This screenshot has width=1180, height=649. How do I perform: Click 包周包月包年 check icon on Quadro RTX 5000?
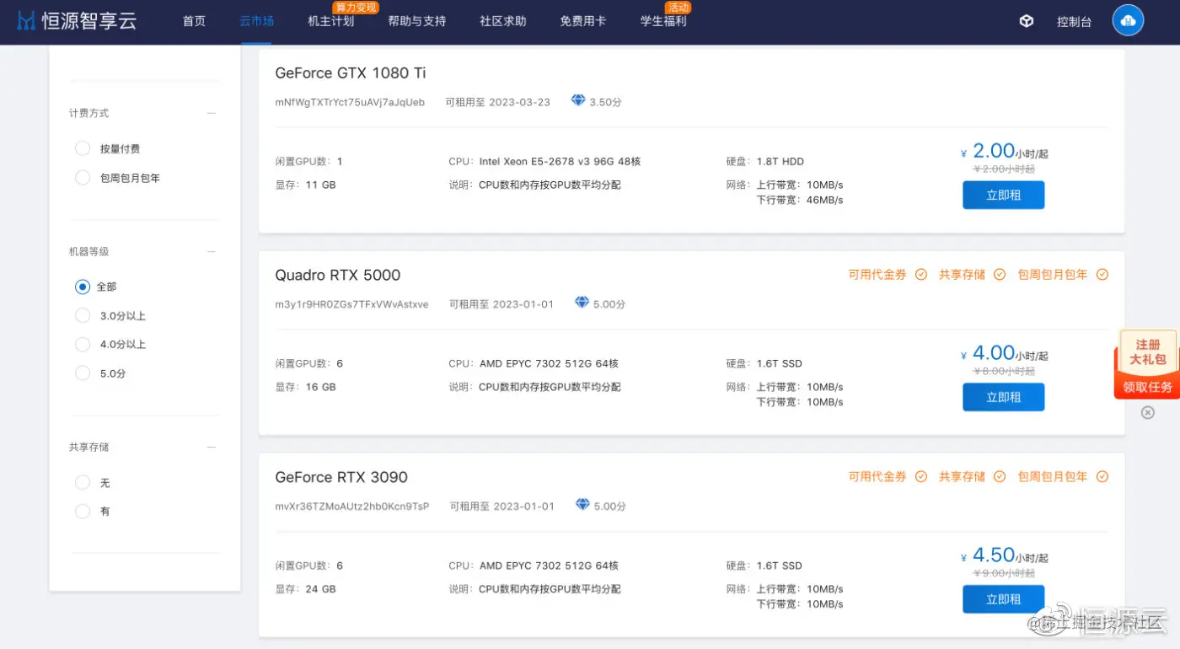pyautogui.click(x=1102, y=275)
